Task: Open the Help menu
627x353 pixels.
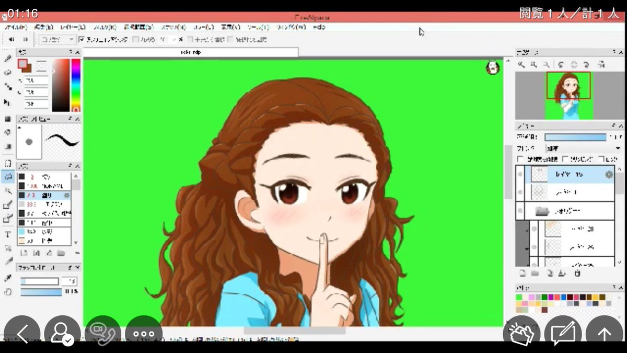Action: click(x=320, y=27)
